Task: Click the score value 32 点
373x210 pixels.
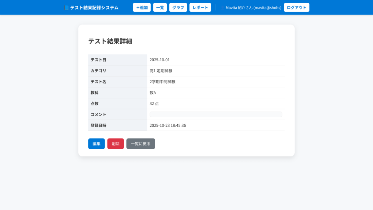Action: [x=154, y=104]
